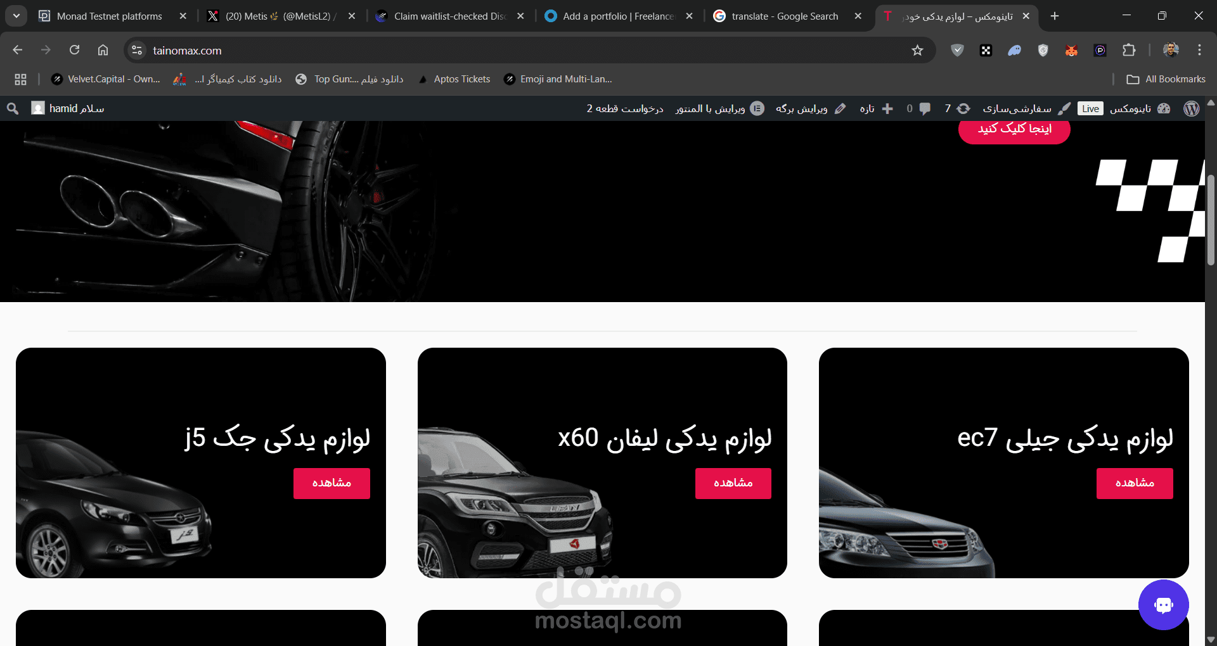Screen dimensions: 1217x646
Task: Open Emoji and Multi-Lan bookmark
Action: click(558, 79)
